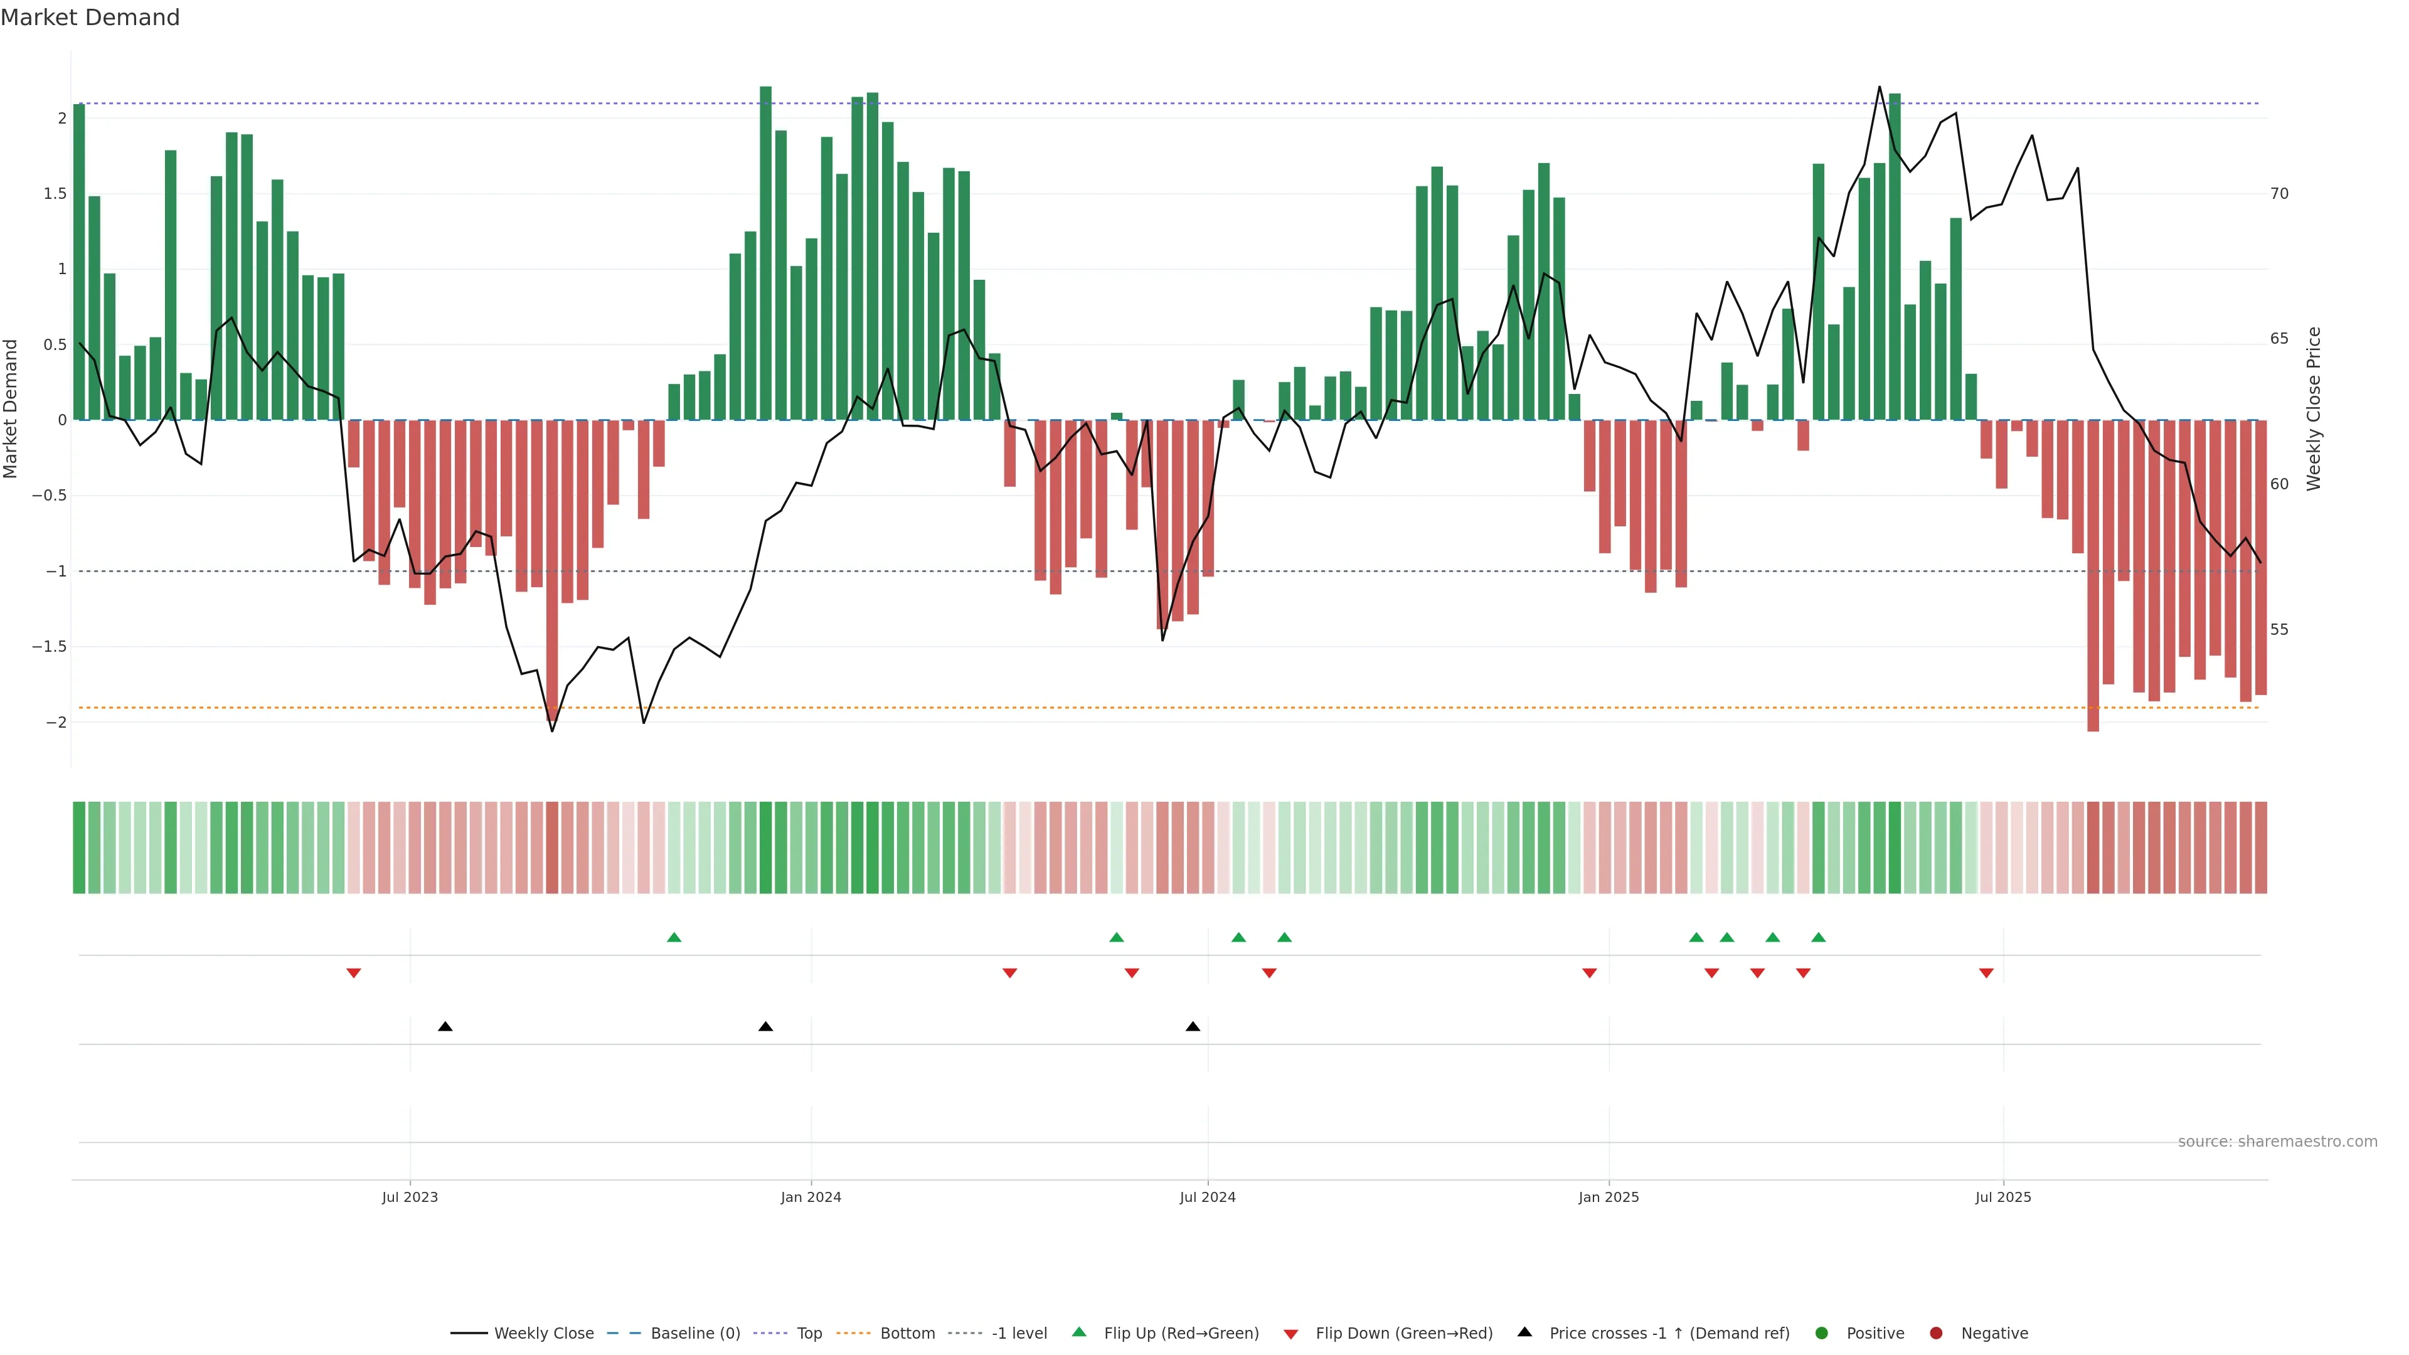The image size is (2409, 1355).
Task: Hide the Bottom dotted line via legend
Action: pyautogui.click(x=907, y=1334)
